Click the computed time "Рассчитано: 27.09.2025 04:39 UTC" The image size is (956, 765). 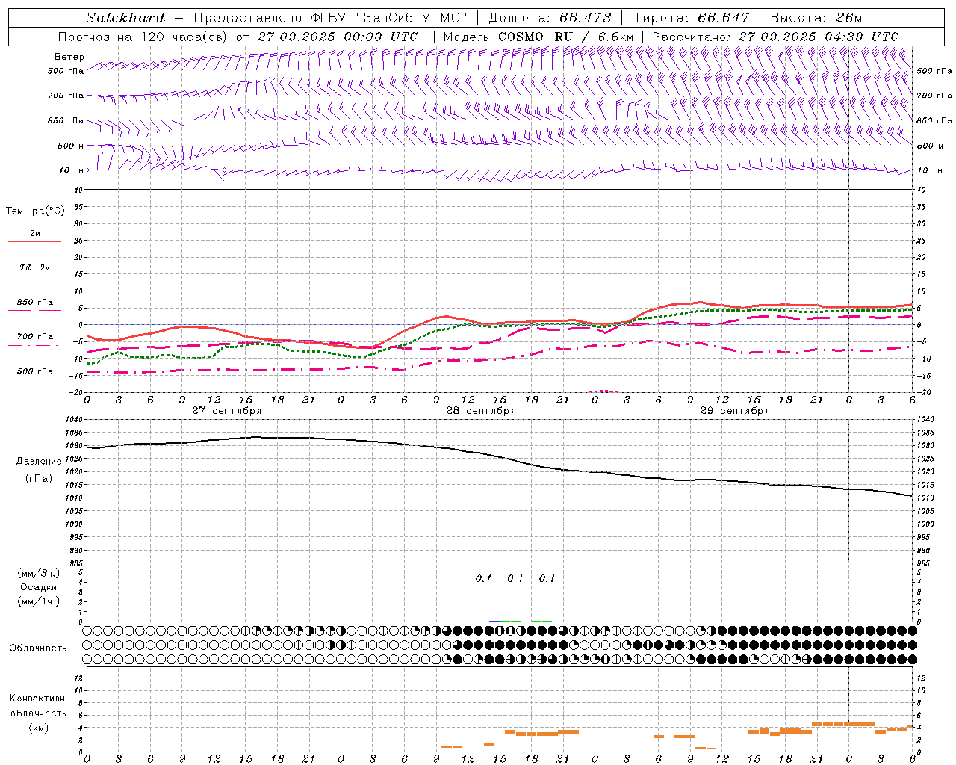775,37
